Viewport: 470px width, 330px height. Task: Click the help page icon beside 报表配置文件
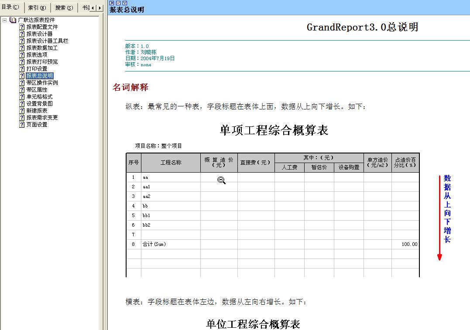point(22,27)
